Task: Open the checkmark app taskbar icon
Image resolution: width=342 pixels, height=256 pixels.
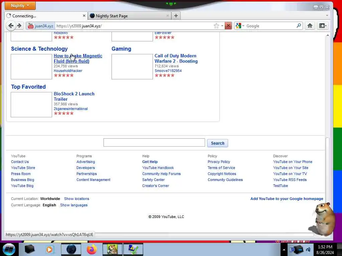Action: [x=133, y=249]
